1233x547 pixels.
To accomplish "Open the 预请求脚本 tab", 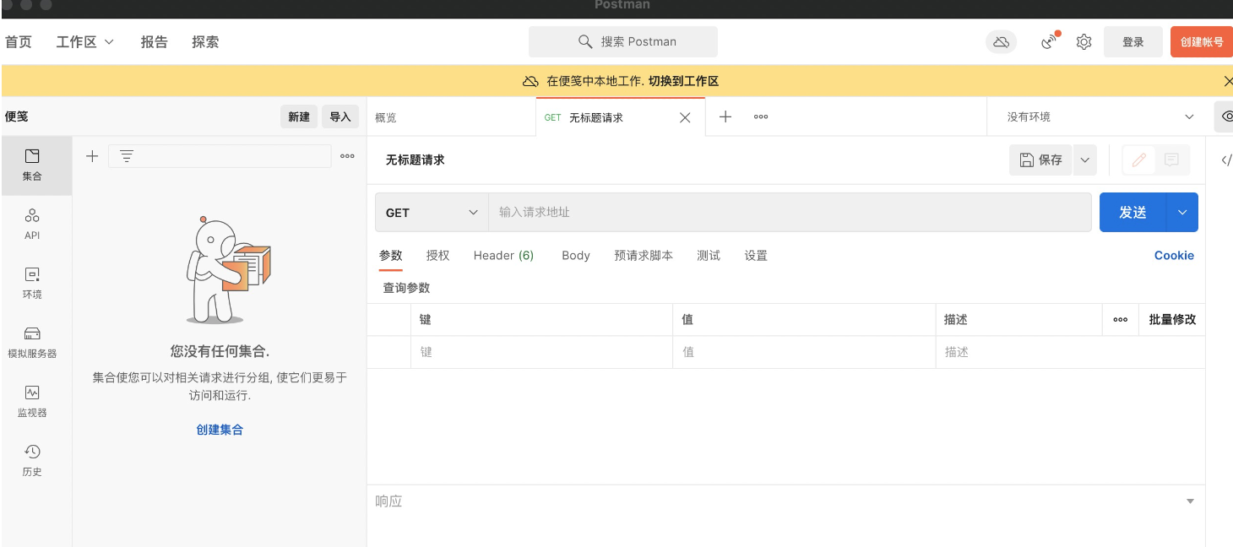I will point(644,256).
